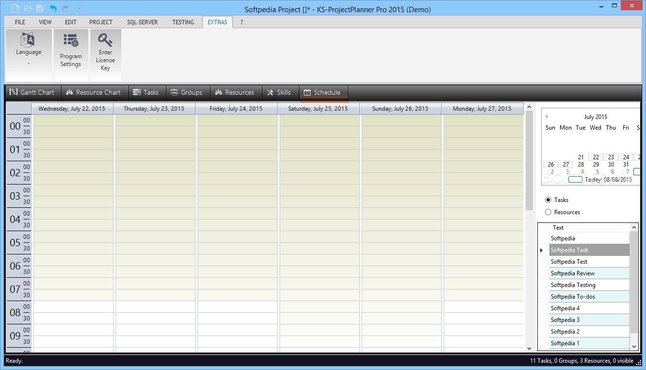Viewport: 646px width, 370px height.
Task: Select the 'Softpedia 3' row
Action: tap(589, 320)
